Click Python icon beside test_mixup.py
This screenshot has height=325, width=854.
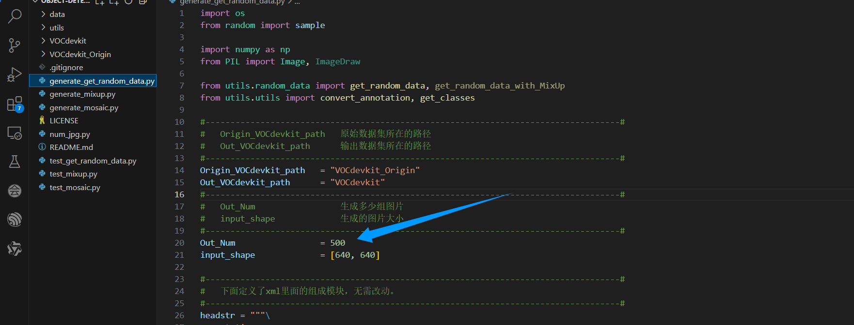pyautogui.click(x=42, y=174)
